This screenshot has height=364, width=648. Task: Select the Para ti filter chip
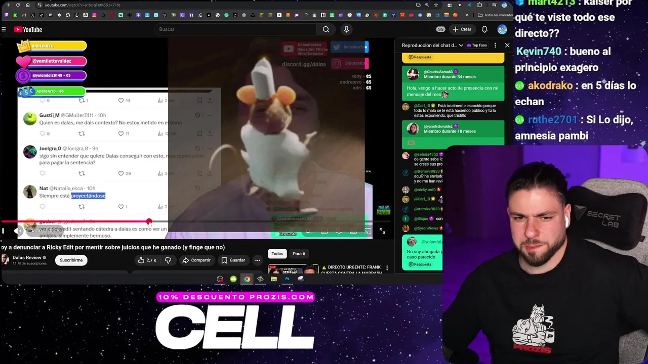tap(299, 254)
